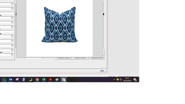The height and width of the screenshot is (104, 185).
Task: Open Adobe Acrobat from the taskbar
Action: point(50,80)
